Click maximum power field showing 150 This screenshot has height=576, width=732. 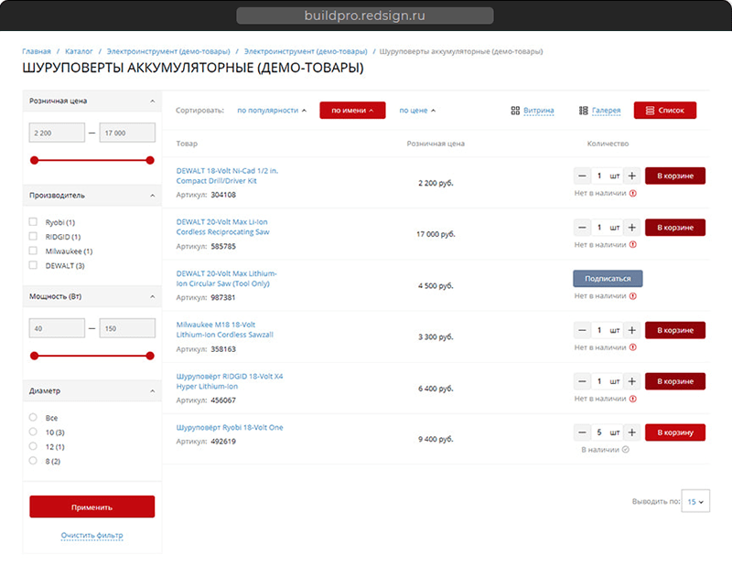click(127, 328)
